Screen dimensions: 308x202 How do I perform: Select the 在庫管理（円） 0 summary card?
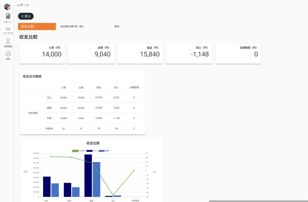(238, 54)
